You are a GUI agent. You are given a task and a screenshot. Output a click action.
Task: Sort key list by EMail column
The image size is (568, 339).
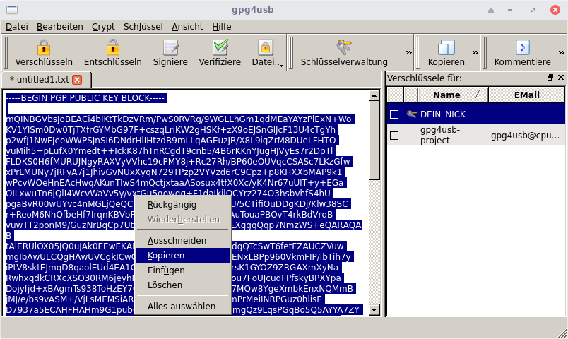pyautogui.click(x=527, y=95)
